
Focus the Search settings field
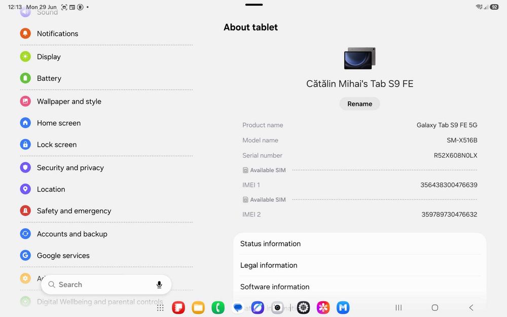pyautogui.click(x=106, y=285)
